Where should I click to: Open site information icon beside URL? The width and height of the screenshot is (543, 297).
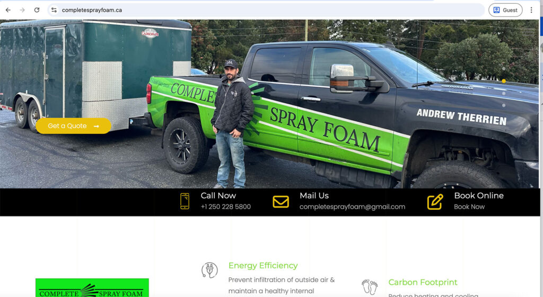coord(54,10)
